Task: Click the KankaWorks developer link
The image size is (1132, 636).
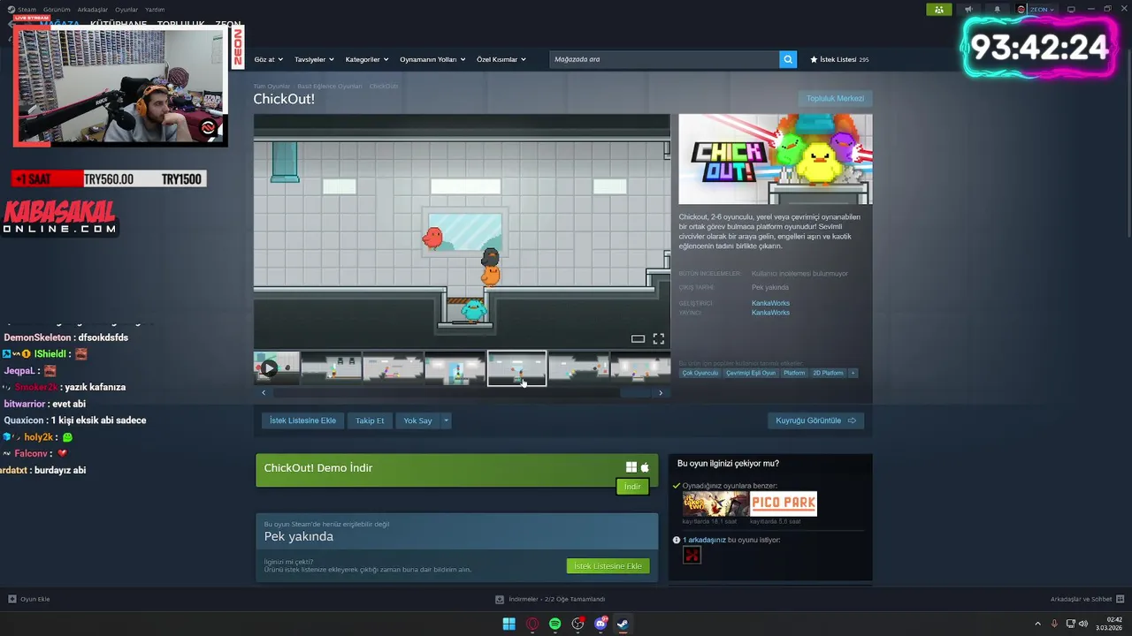Action: pyautogui.click(x=770, y=303)
